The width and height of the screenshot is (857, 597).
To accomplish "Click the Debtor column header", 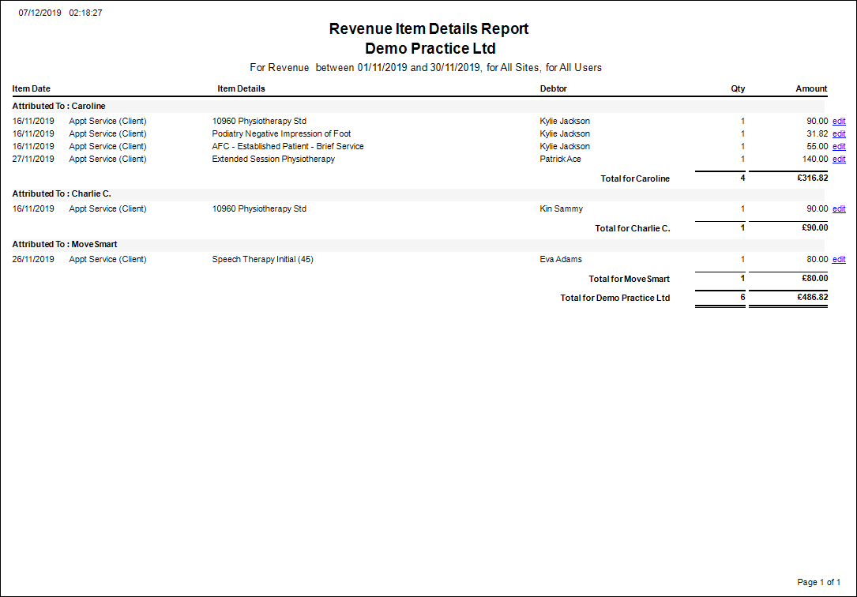I will [x=553, y=88].
